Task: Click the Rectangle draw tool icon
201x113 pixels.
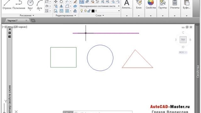Action: pyautogui.click(x=47, y=1)
